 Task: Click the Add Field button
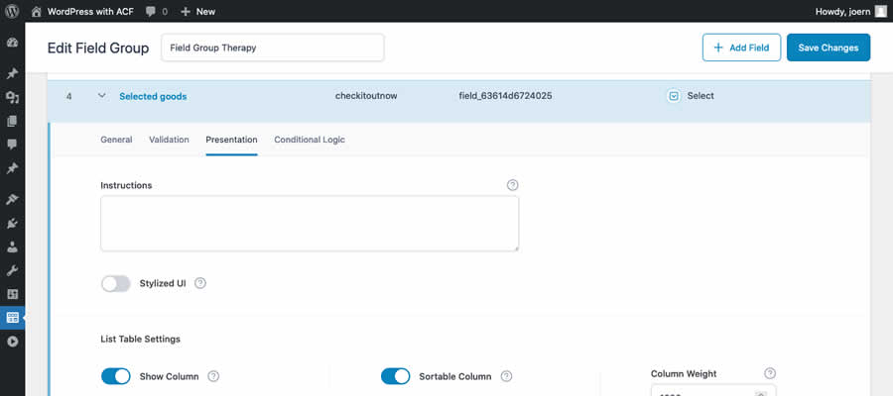click(x=741, y=48)
